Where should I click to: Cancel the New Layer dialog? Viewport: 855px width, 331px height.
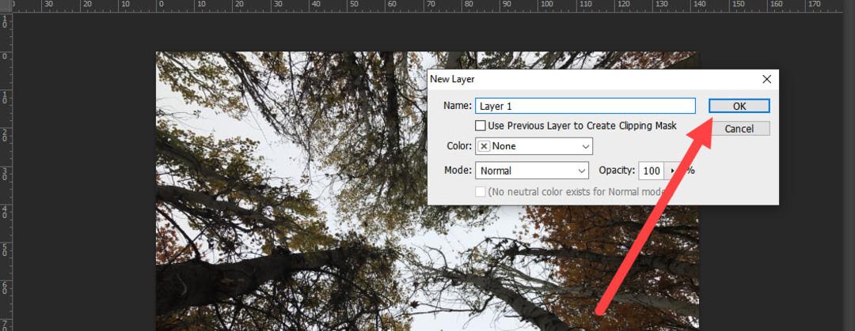(739, 129)
